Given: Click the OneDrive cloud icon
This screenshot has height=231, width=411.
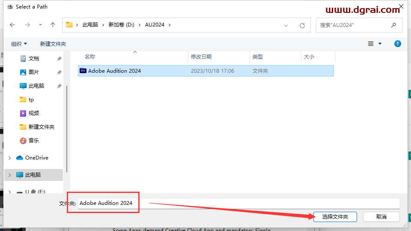Looking at the screenshot, I should click(x=20, y=158).
